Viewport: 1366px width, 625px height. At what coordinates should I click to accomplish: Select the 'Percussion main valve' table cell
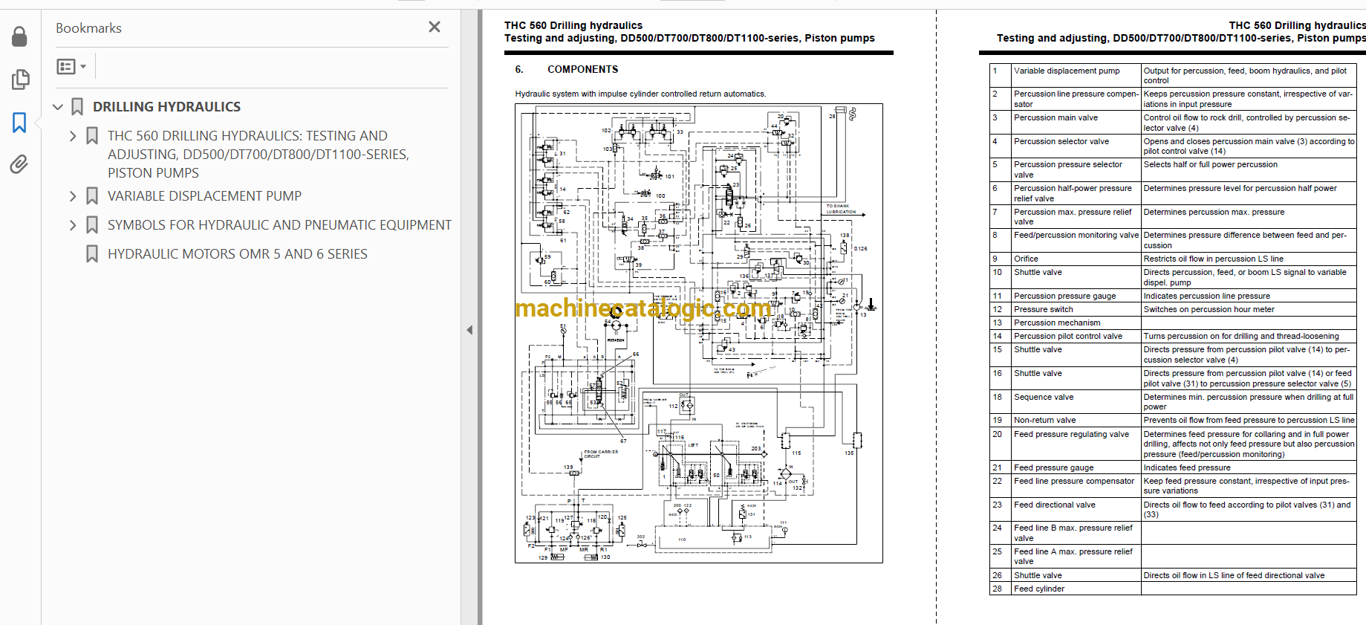tap(1076, 123)
